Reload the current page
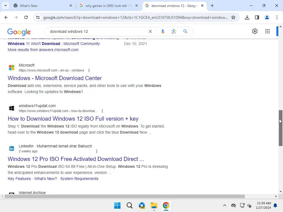The width and height of the screenshot is (283, 212). pos(26,17)
